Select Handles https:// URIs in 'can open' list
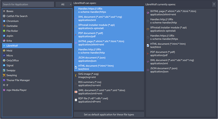This screenshot has height=119, width=218. [109, 10]
